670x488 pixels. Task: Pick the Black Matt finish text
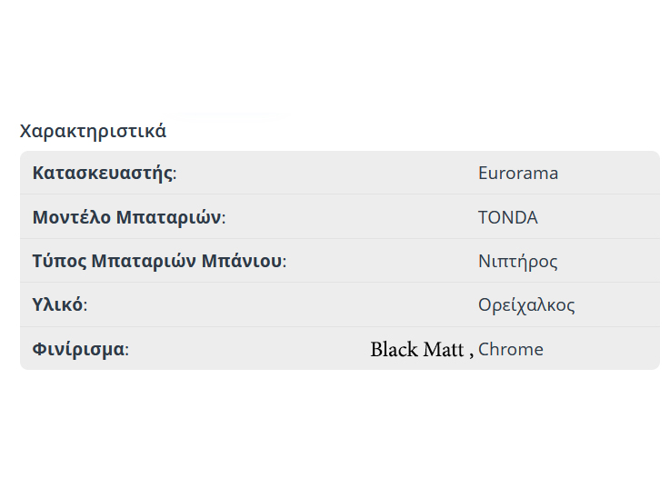coord(416,350)
